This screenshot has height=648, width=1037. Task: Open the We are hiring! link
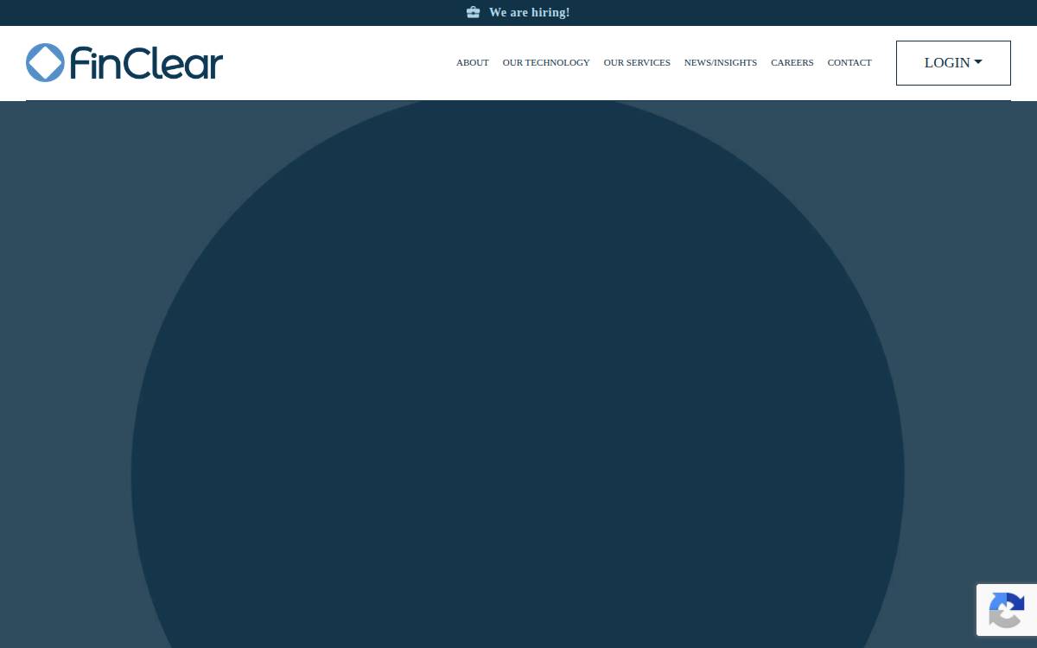coord(529,12)
